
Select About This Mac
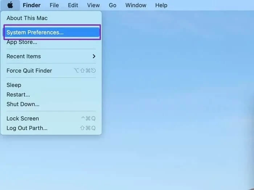point(27,18)
